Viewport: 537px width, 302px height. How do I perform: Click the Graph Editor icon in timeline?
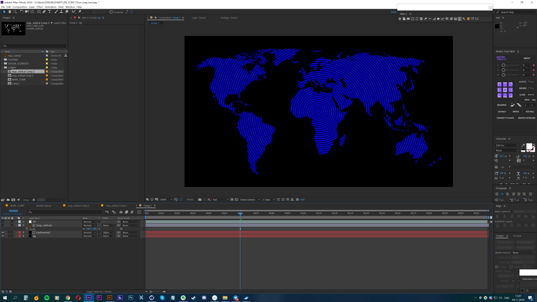point(139,212)
